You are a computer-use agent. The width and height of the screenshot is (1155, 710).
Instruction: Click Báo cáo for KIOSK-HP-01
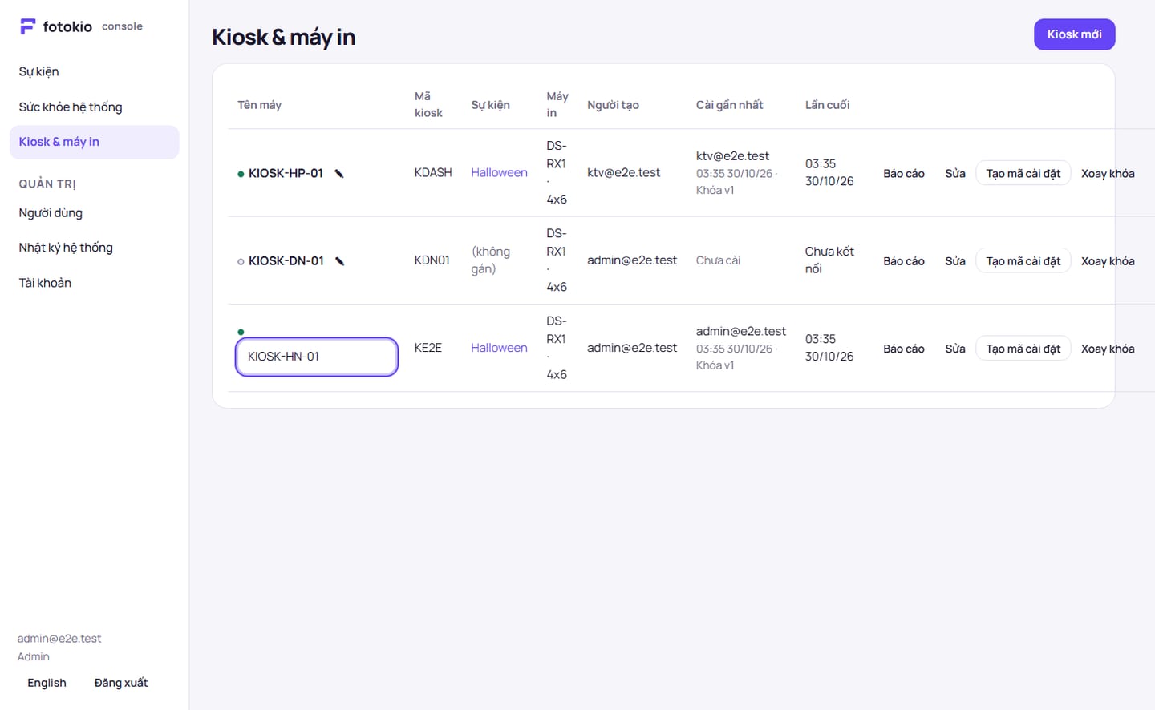click(x=904, y=173)
